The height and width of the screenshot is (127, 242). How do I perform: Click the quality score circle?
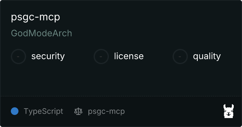click(x=180, y=57)
